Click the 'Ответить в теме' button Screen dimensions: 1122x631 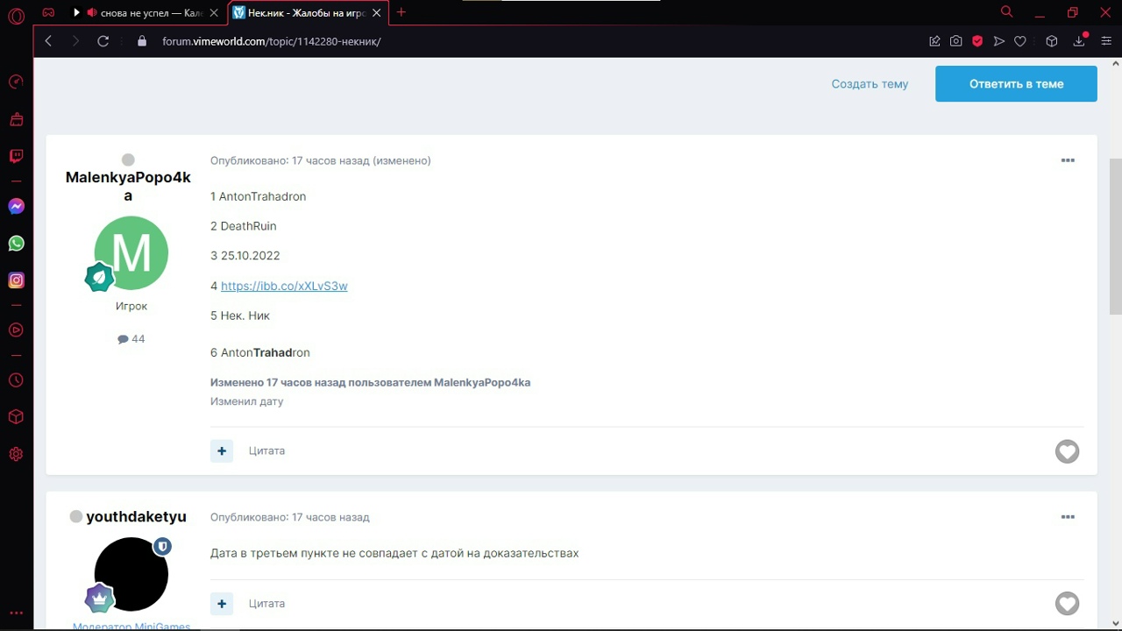tap(1016, 84)
